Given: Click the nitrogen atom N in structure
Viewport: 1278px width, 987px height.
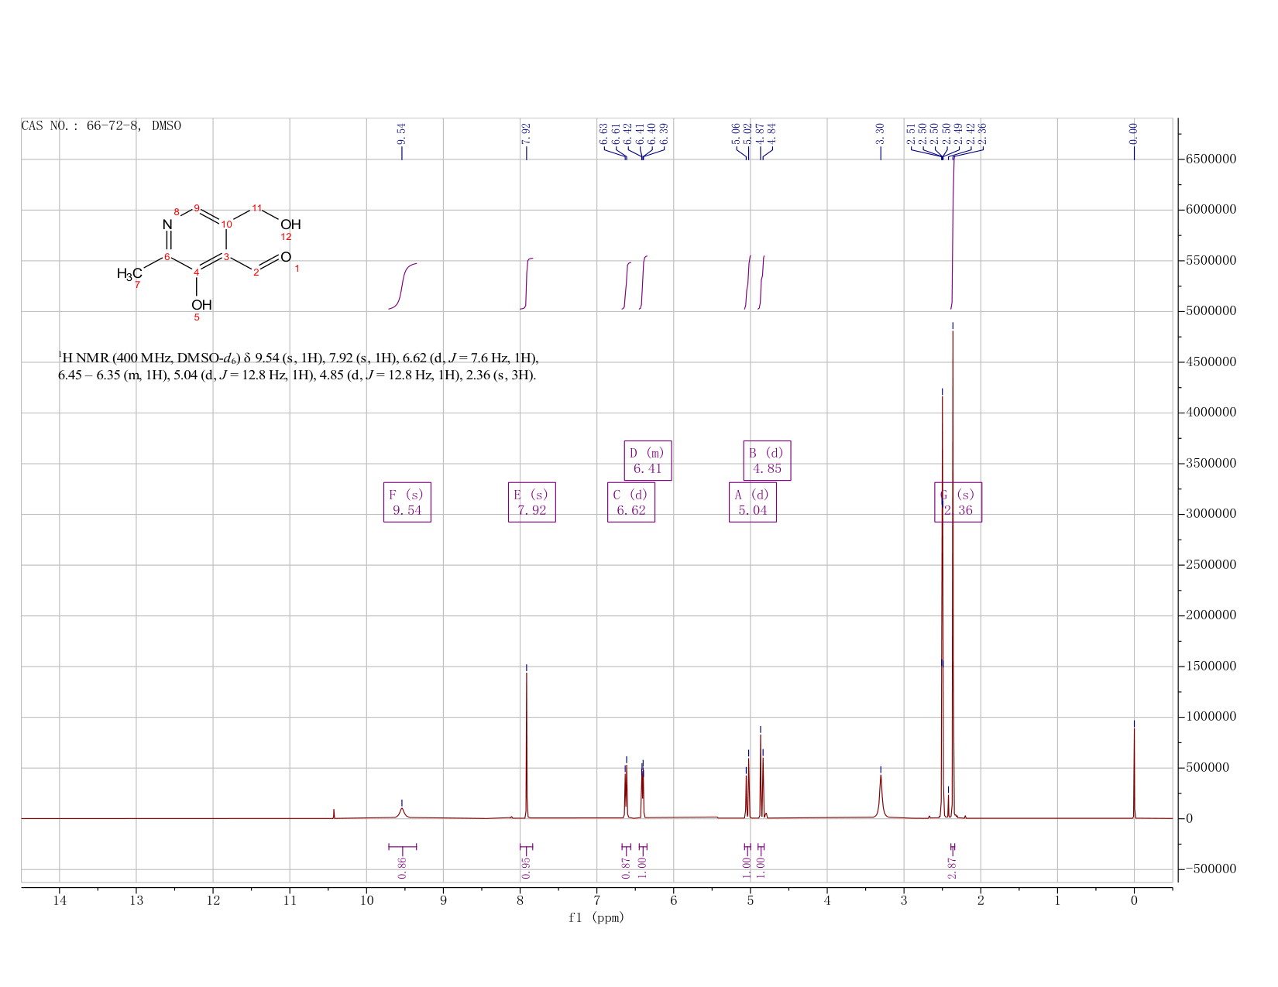Looking at the screenshot, I should [167, 225].
